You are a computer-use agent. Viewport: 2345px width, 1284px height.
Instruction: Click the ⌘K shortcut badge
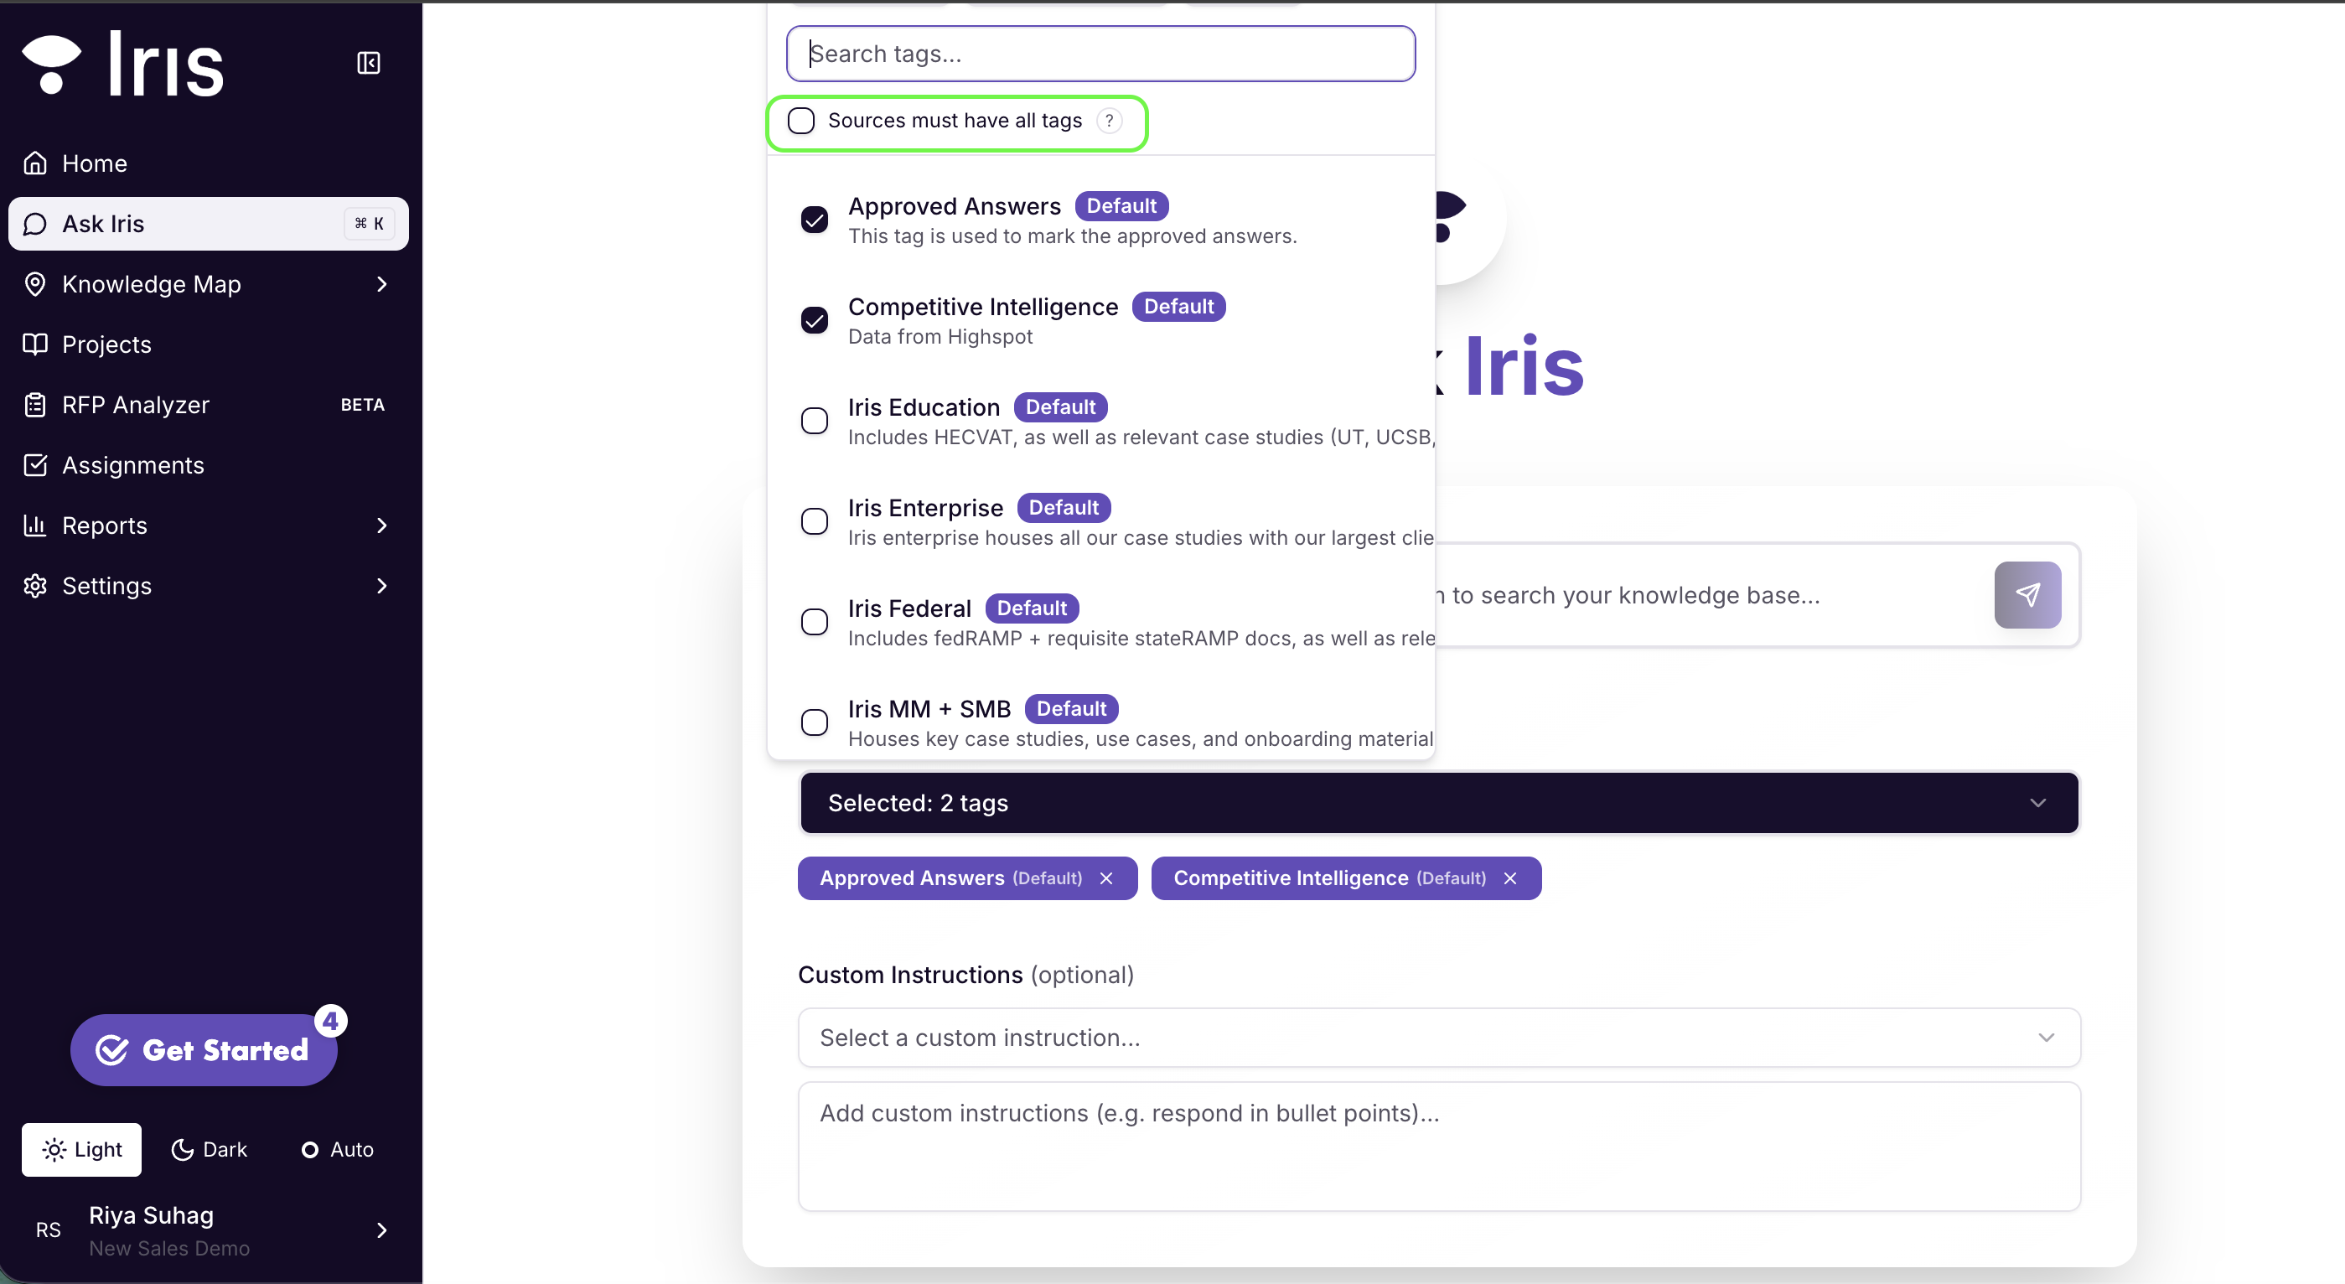[369, 224]
